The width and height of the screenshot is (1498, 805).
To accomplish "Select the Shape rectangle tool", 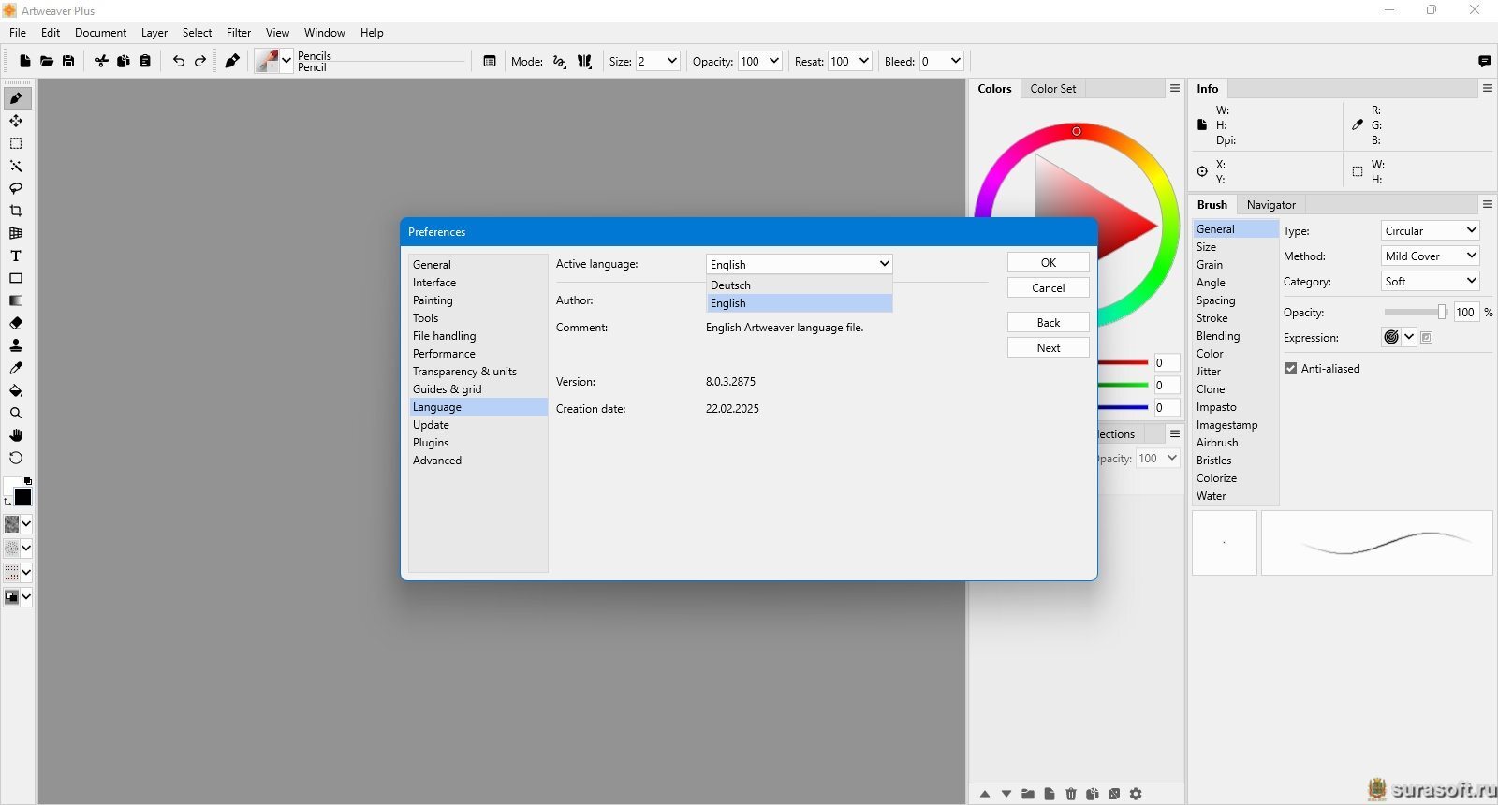I will coord(16,278).
